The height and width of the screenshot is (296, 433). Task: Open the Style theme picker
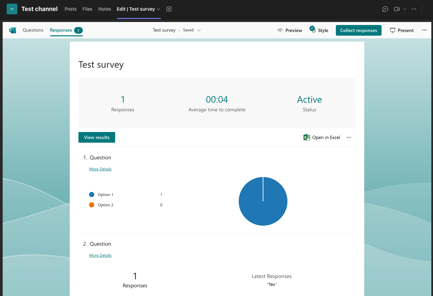click(319, 30)
